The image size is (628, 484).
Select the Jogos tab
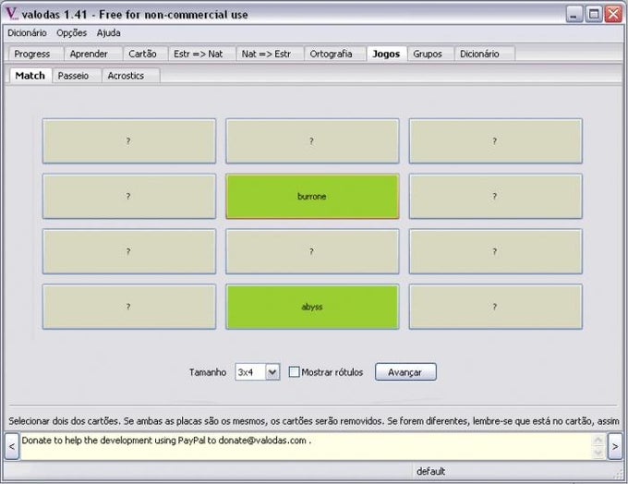pos(386,54)
